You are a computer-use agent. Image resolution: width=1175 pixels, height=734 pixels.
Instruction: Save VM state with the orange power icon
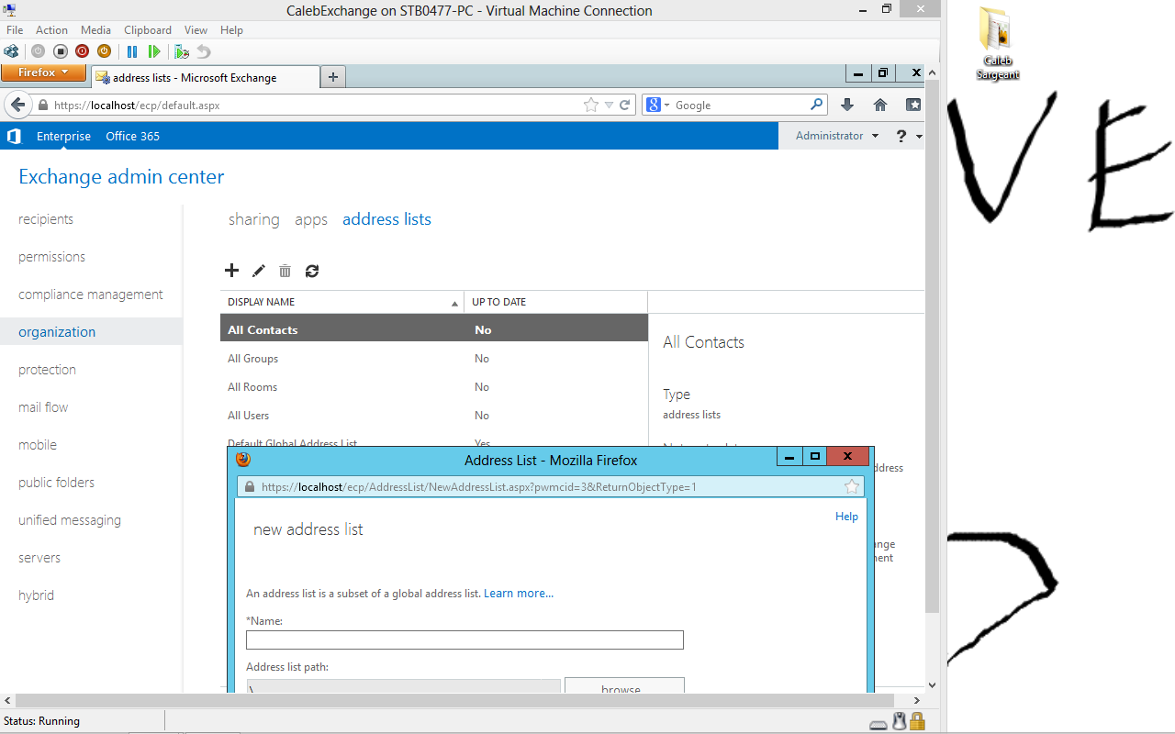tap(104, 51)
